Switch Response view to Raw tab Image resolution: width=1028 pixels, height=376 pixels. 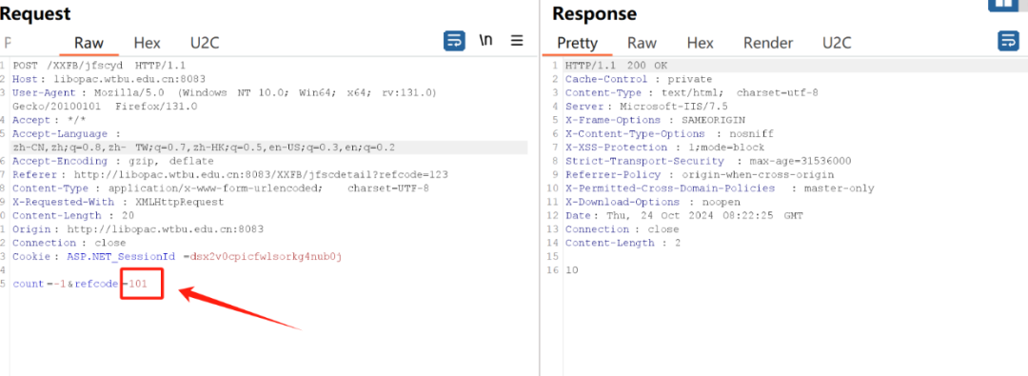tap(642, 43)
